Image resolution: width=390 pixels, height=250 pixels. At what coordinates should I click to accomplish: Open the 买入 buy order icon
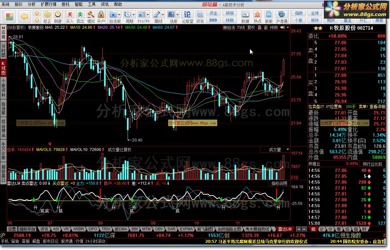pyautogui.click(x=70, y=17)
